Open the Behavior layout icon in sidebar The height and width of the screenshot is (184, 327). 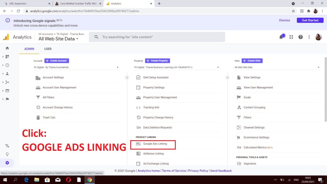tap(7, 91)
